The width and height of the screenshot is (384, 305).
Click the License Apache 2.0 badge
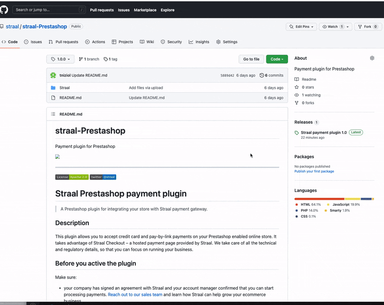tap(72, 177)
